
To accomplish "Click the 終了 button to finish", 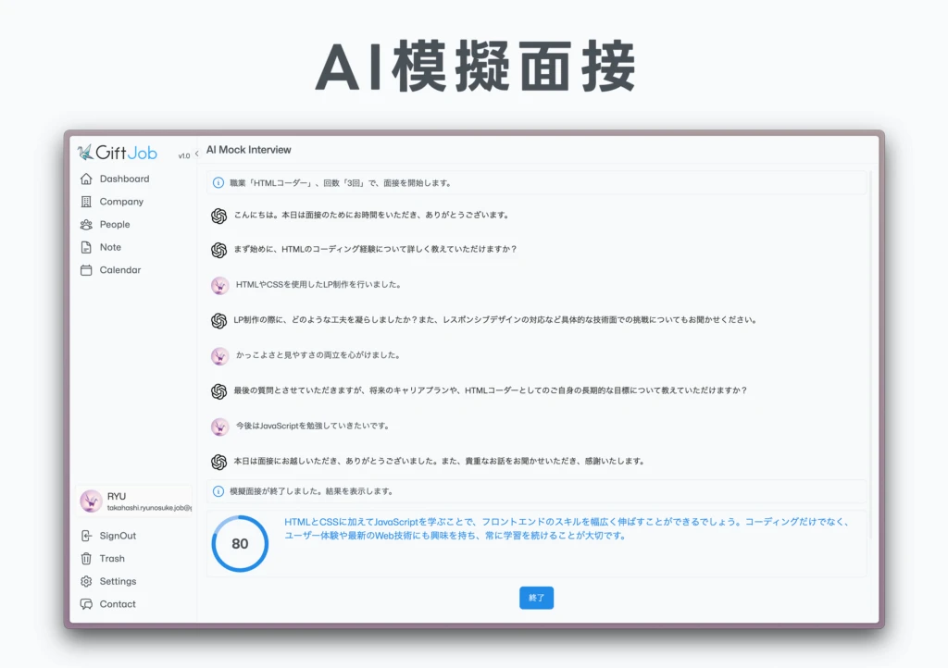I will point(536,598).
